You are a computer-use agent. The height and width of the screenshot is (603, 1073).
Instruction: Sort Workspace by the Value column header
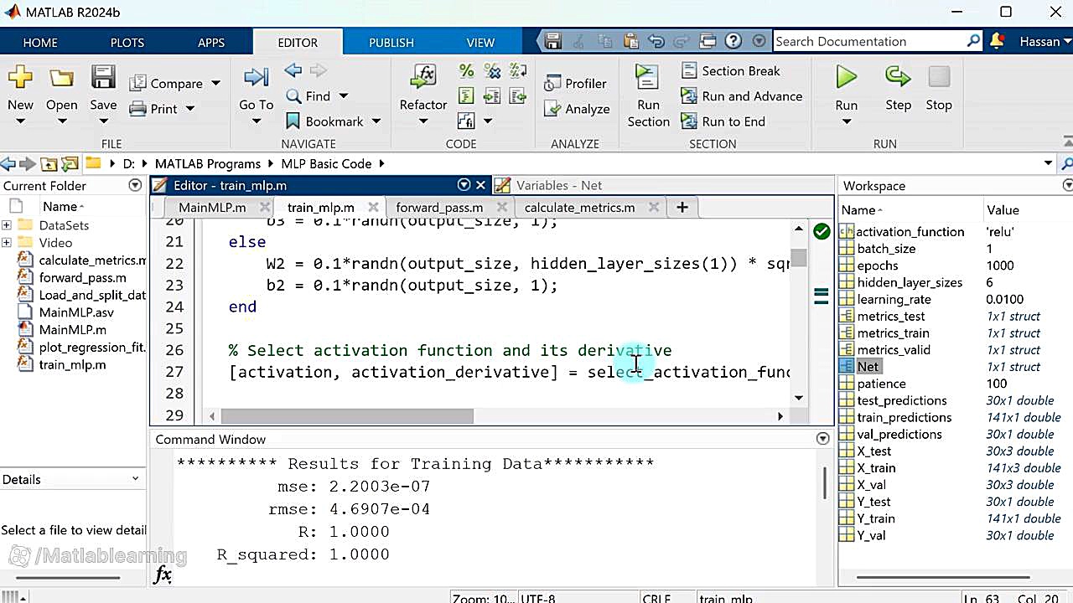click(x=1003, y=210)
